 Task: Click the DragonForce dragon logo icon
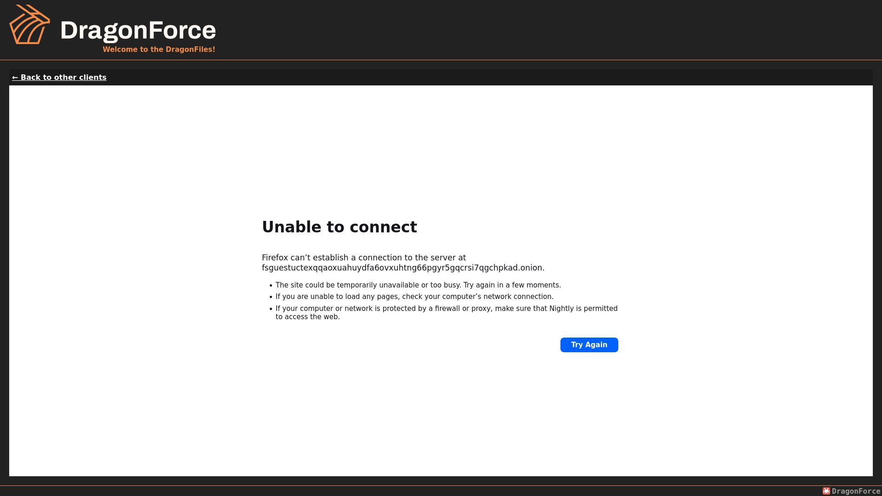click(30, 24)
